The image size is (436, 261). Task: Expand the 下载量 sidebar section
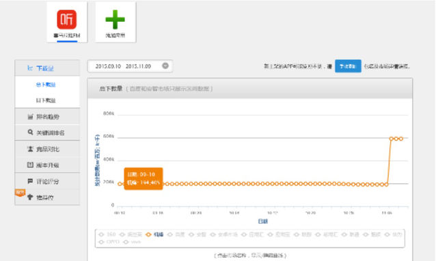click(x=47, y=68)
